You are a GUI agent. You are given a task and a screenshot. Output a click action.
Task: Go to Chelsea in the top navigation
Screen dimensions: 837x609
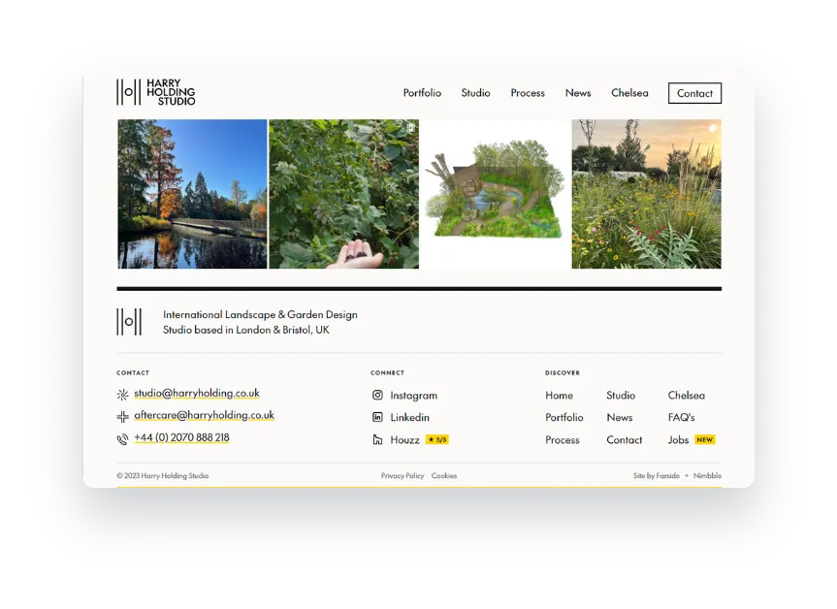click(x=629, y=93)
